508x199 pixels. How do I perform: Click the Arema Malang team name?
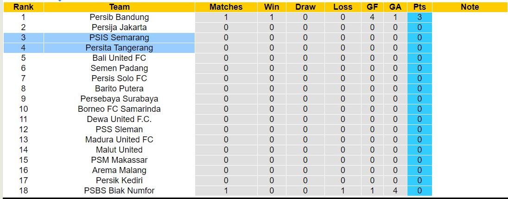pos(119,170)
